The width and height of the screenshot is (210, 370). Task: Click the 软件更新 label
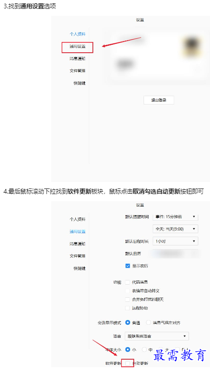[x=113, y=363]
